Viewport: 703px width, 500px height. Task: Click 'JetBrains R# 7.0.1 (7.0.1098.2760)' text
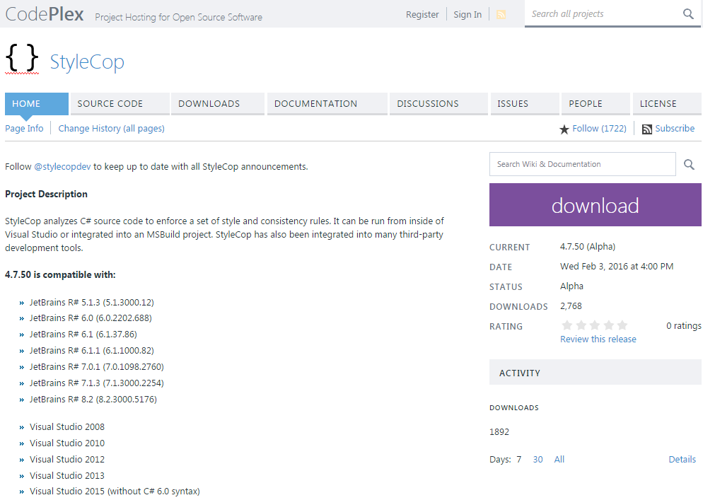tap(97, 366)
